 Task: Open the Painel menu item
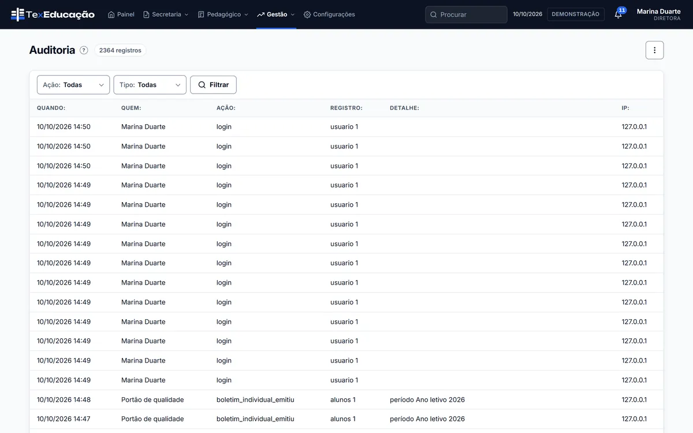121,14
